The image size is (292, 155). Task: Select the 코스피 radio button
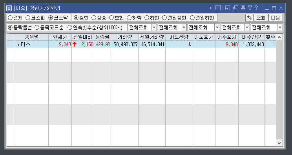coord(28,18)
